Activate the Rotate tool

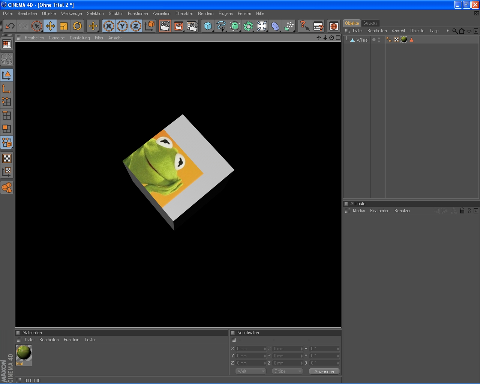(x=77, y=26)
